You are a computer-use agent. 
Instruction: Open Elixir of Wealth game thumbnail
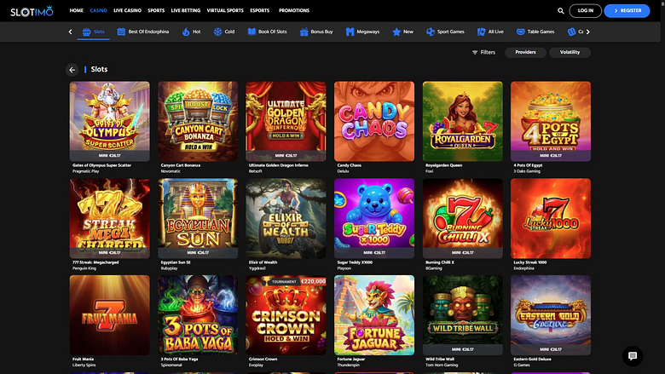[x=286, y=218]
